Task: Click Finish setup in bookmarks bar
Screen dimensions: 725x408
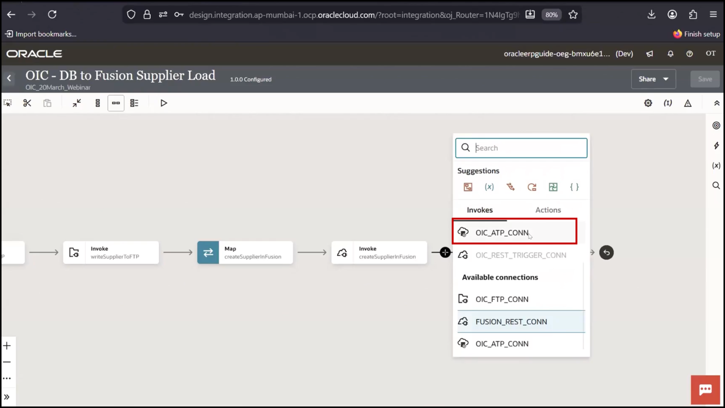Action: point(697,34)
